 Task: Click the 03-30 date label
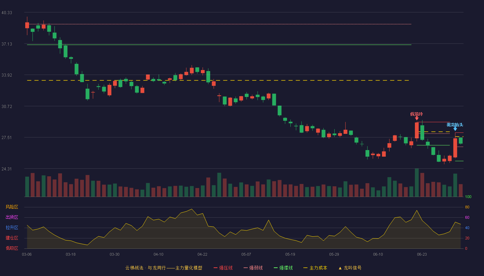coord(114,254)
